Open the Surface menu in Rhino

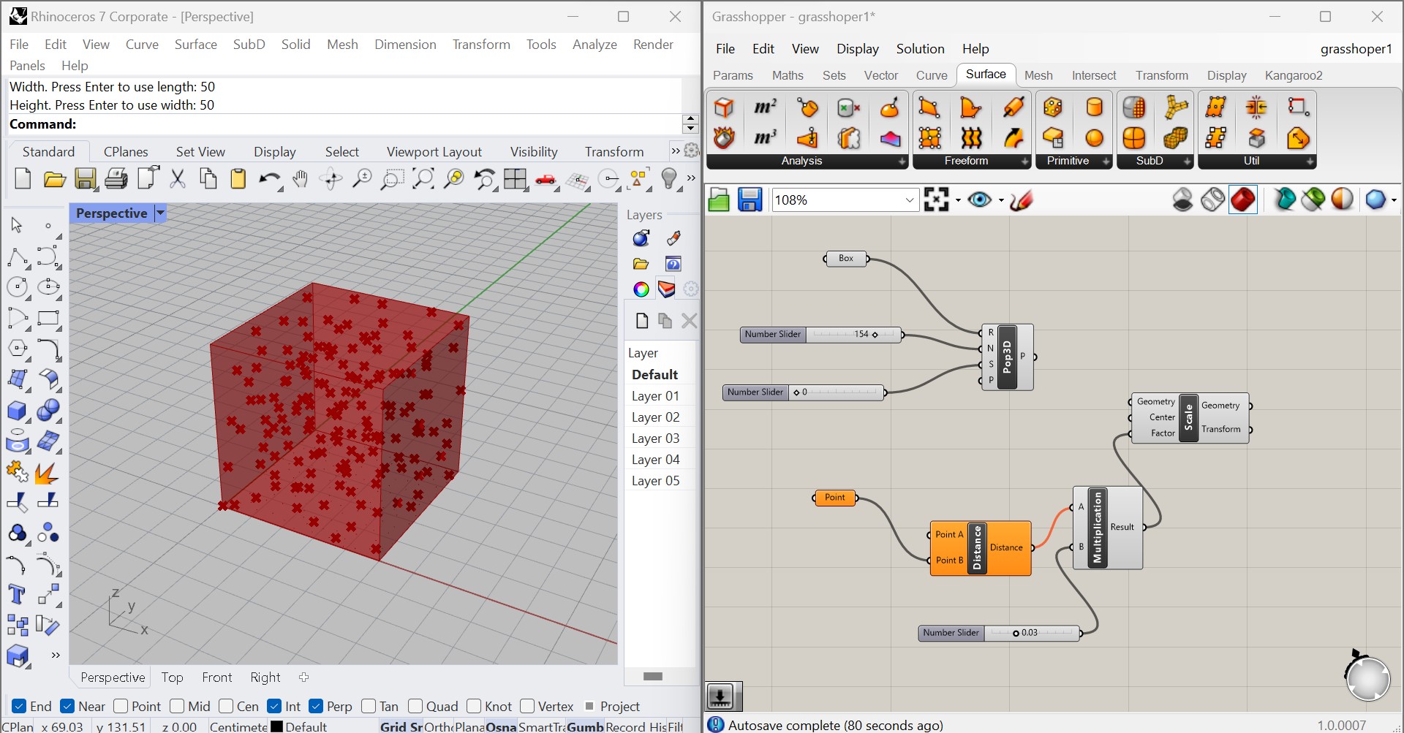(195, 45)
